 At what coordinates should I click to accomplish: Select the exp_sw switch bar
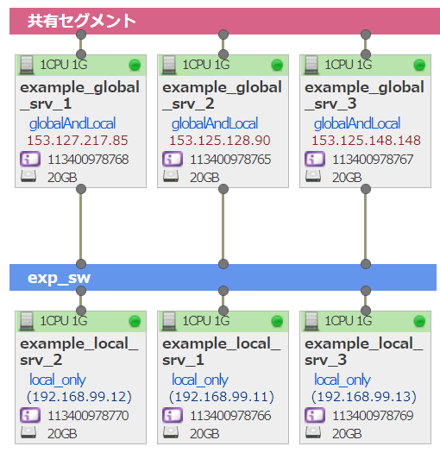pyautogui.click(x=223, y=278)
